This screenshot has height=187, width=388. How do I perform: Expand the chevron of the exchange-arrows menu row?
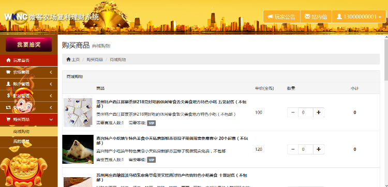[x=51, y=107]
